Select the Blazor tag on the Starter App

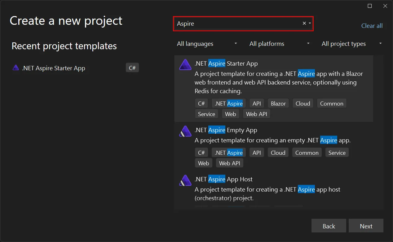tap(278, 103)
